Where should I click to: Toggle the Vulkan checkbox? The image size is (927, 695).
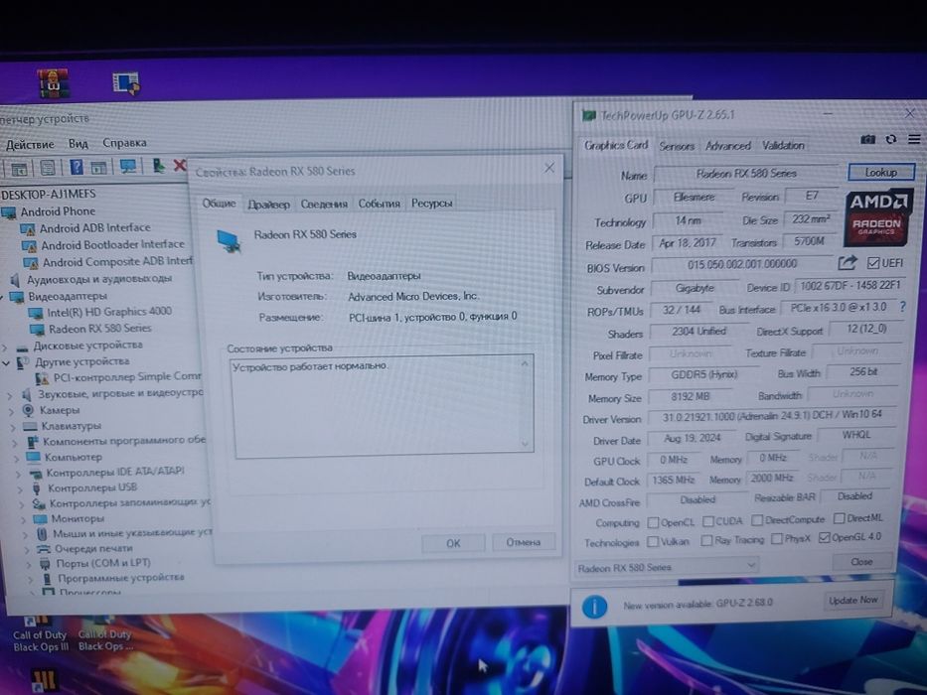coord(653,541)
